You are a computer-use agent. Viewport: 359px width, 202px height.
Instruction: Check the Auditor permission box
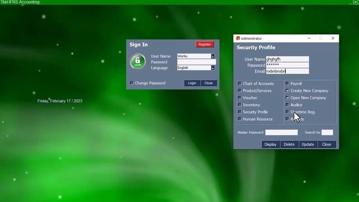(x=287, y=105)
